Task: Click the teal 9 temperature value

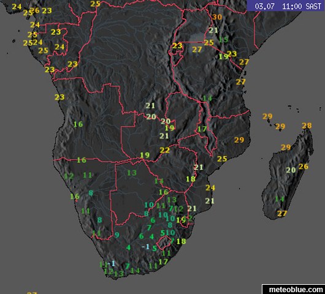Action: (117, 235)
